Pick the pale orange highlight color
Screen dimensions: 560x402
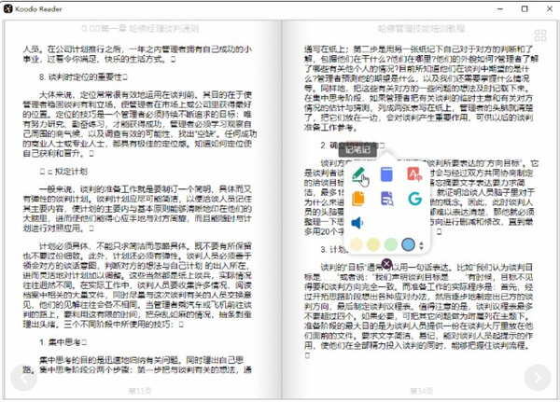click(357, 244)
